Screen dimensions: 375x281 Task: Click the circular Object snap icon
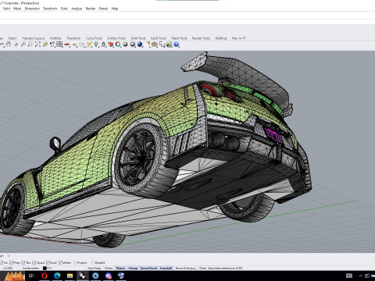click(82, 44)
